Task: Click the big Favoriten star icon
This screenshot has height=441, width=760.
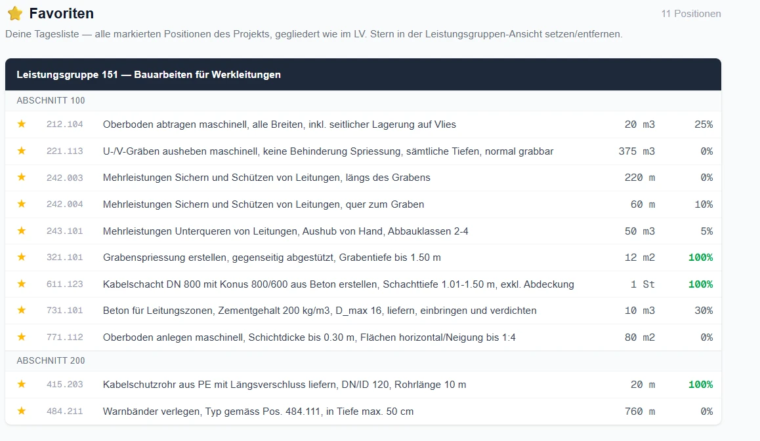Action: (15, 14)
